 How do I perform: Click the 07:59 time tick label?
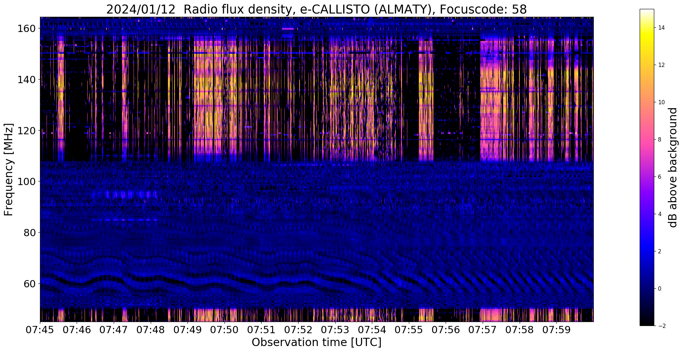556,330
